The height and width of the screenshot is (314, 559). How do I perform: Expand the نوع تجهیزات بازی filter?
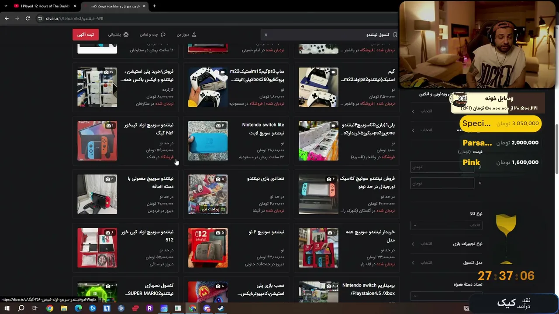(x=446, y=244)
